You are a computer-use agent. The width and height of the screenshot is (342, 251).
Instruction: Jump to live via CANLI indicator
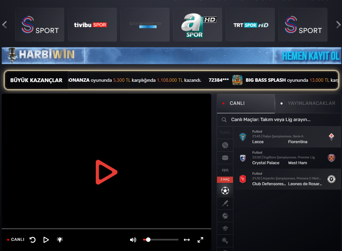click(x=16, y=239)
